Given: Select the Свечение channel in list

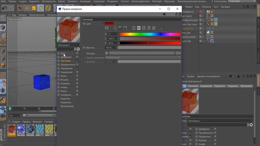Looking at the screenshot, I should coord(65,61).
